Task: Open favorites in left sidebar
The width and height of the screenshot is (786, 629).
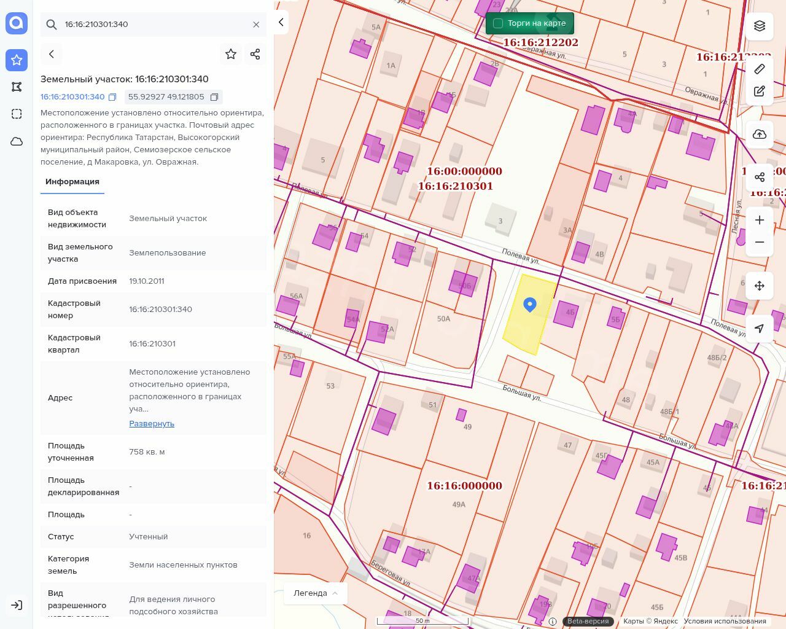Action: pyautogui.click(x=17, y=60)
